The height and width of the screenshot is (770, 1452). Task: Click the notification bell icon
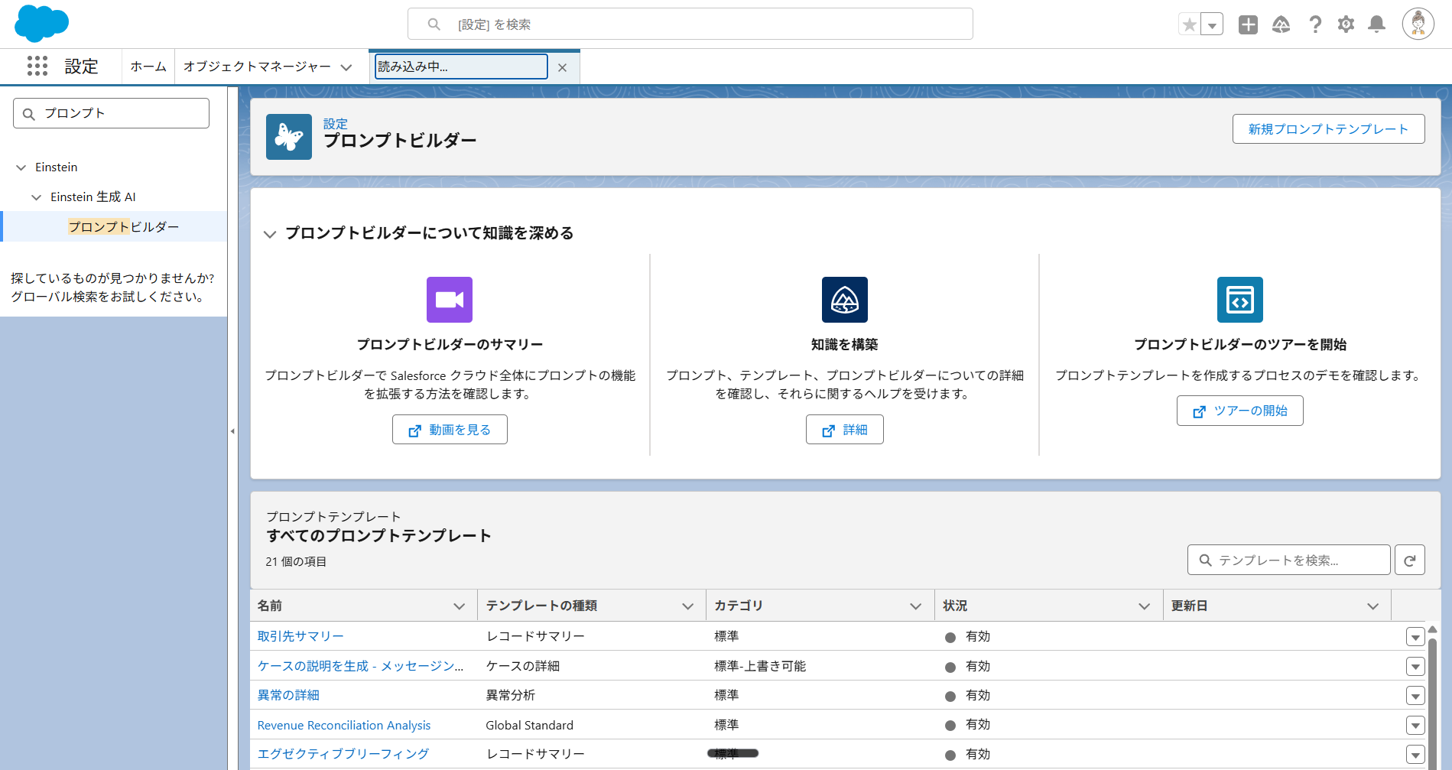pyautogui.click(x=1376, y=24)
